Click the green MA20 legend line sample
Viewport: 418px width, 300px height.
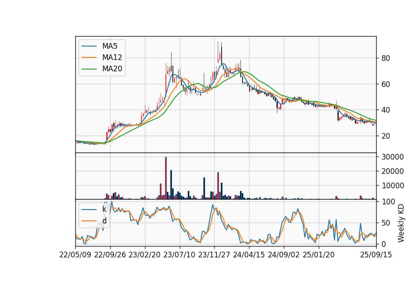click(89, 69)
